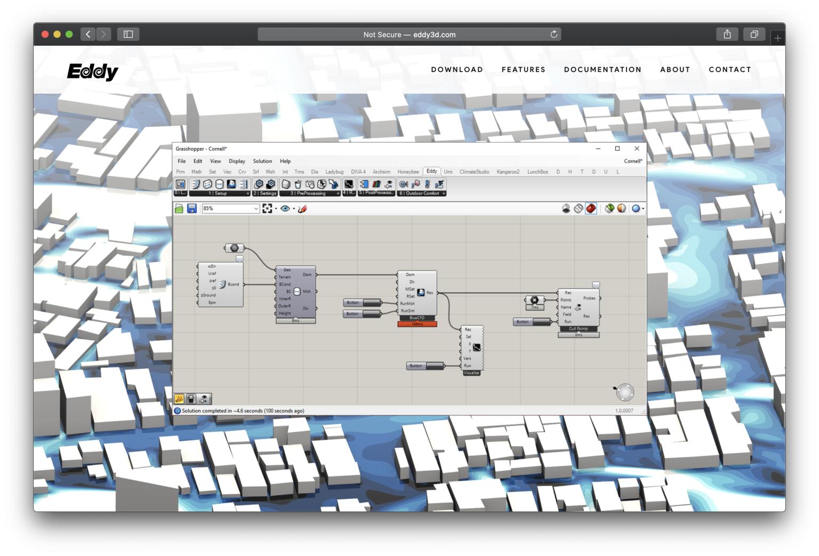Toggle the Safari sidebar button
Image resolution: width=819 pixels, height=556 pixels.
pos(128,34)
